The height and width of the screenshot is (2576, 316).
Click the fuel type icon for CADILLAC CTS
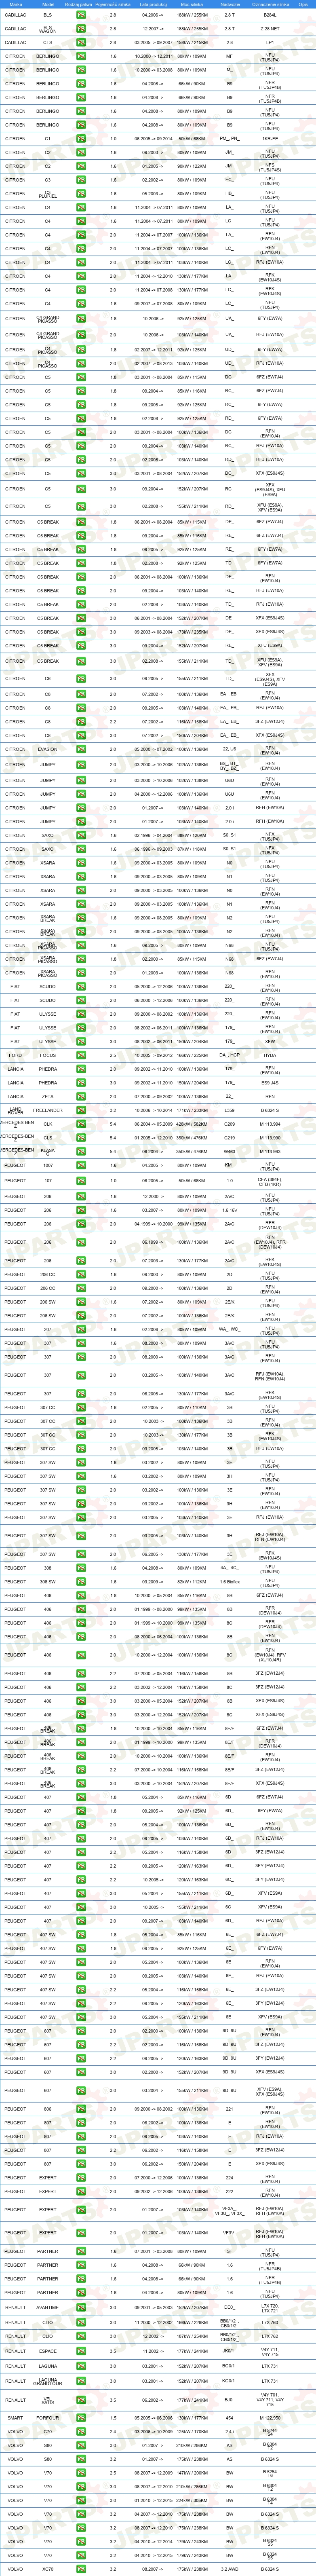[80, 43]
